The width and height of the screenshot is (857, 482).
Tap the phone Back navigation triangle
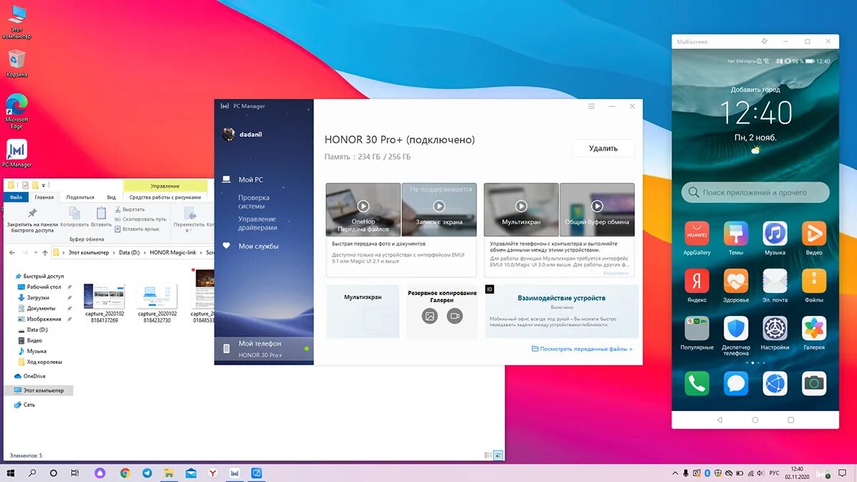tap(720, 420)
